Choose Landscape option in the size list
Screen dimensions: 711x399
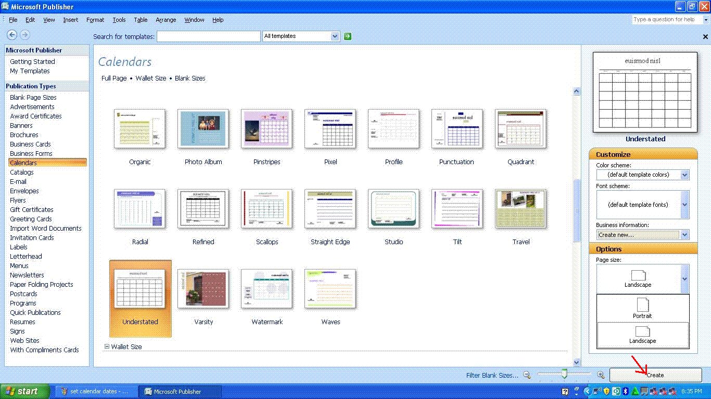[x=642, y=335]
